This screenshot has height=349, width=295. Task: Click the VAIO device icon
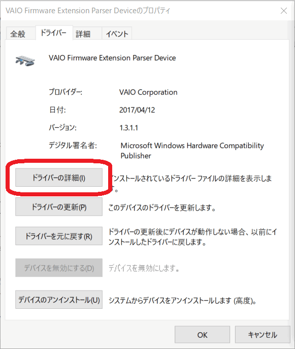tap(25, 61)
